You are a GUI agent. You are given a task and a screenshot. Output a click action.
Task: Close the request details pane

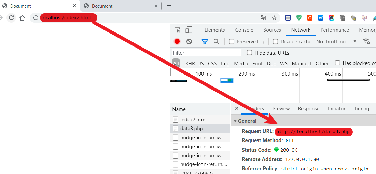click(236, 108)
